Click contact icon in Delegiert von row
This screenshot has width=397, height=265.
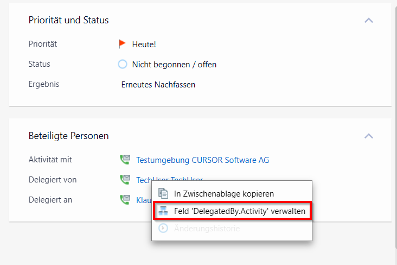[125, 180]
